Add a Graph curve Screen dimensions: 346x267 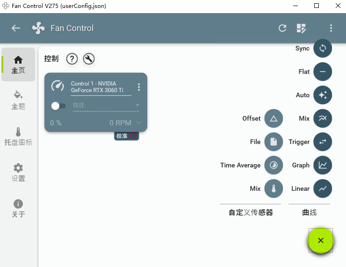[x=323, y=165]
